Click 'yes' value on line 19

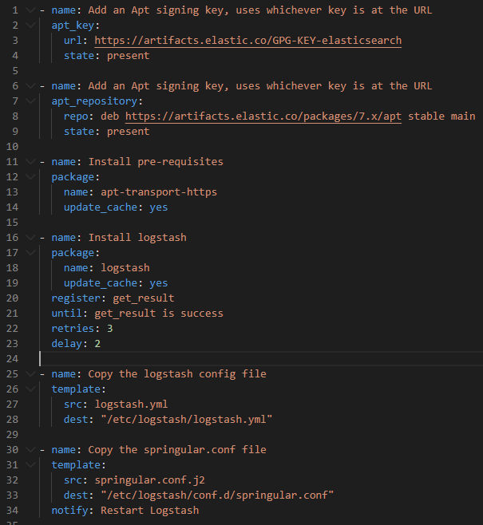159,283
